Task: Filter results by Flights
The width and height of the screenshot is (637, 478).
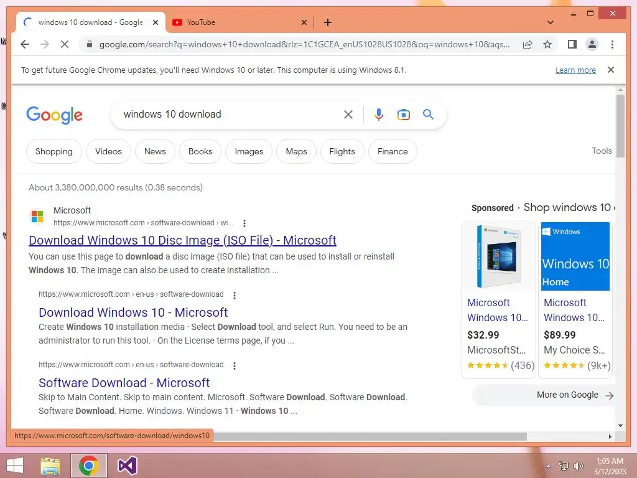Action: [342, 151]
